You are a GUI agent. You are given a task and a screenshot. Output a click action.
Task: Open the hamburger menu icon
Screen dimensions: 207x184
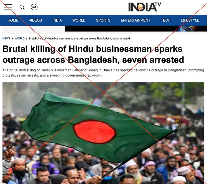(8, 7)
